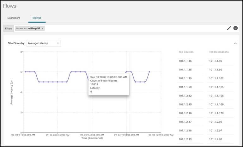Click the Top Sources column header
This screenshot has width=243, height=147.
pyautogui.click(x=186, y=52)
